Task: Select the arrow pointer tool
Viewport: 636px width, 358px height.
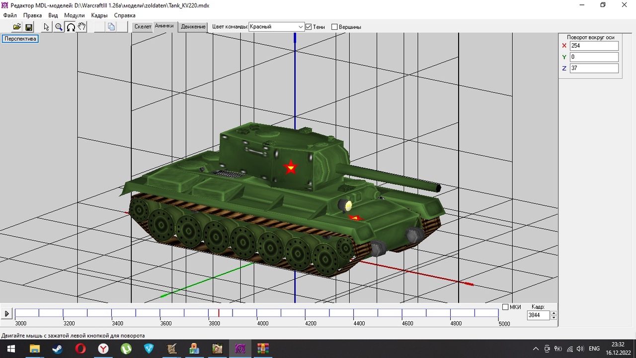Action: coord(47,27)
